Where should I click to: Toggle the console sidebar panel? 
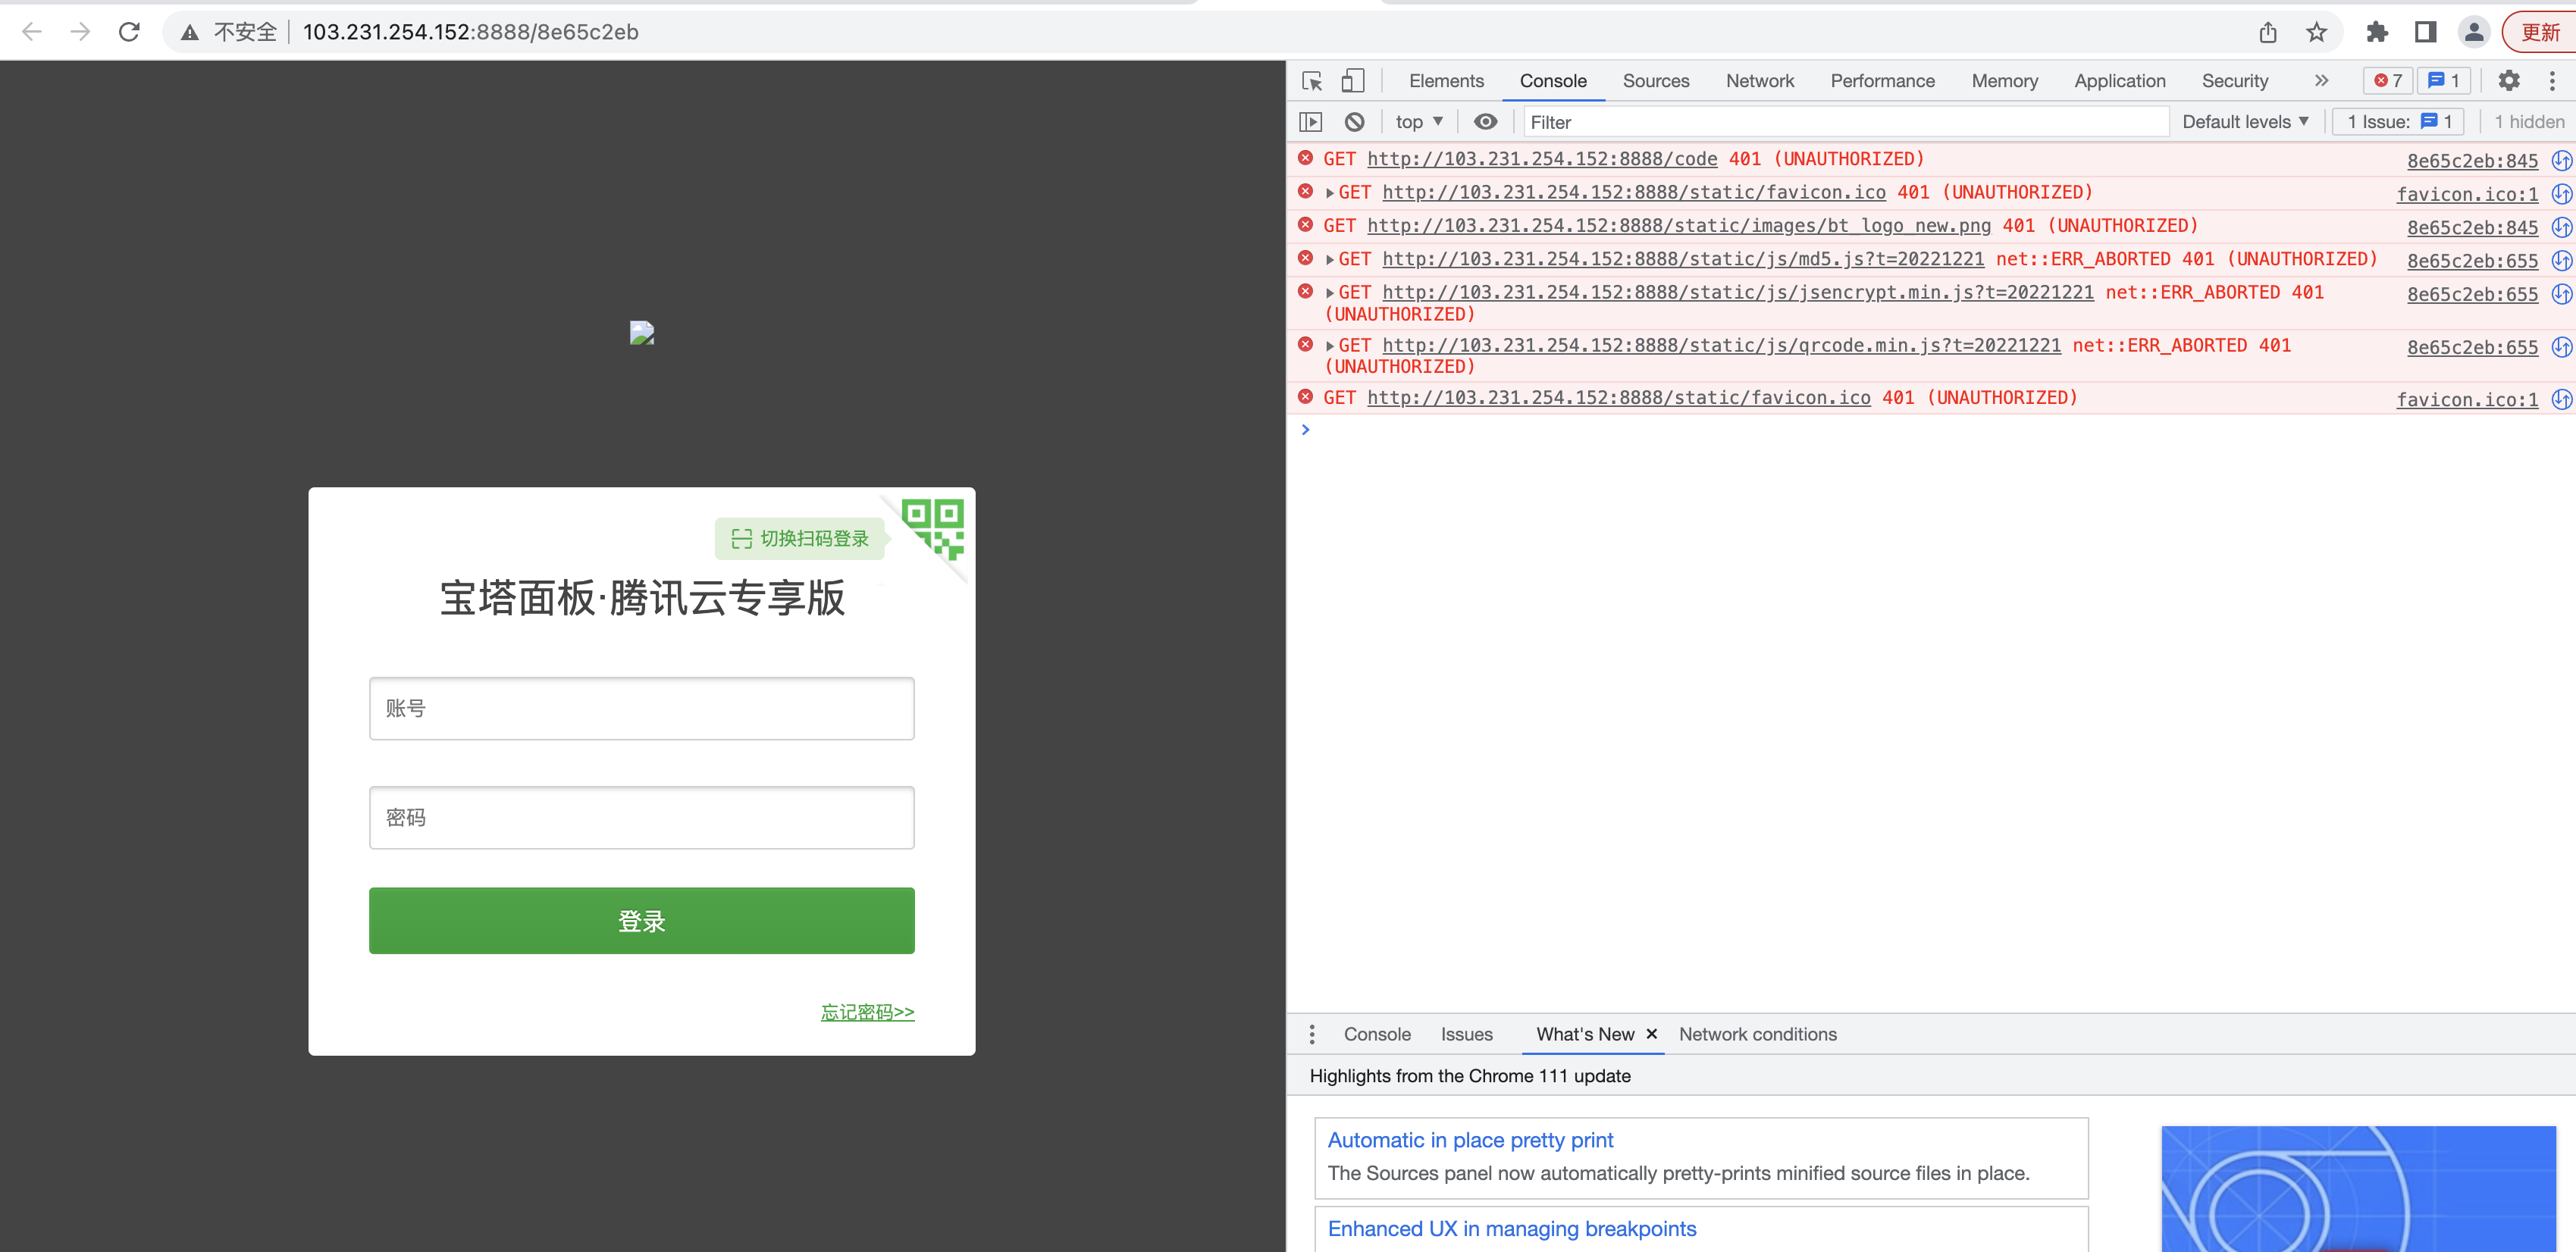pos(1310,122)
